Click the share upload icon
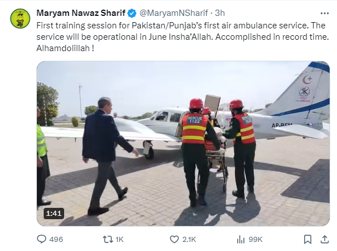Screen dimensions: 337x251 [x=325, y=239]
